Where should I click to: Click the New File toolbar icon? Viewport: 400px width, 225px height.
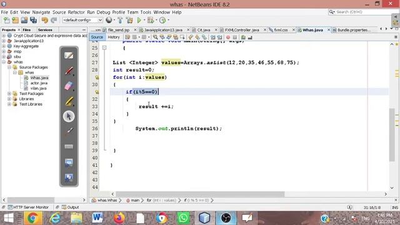(x=7, y=20)
